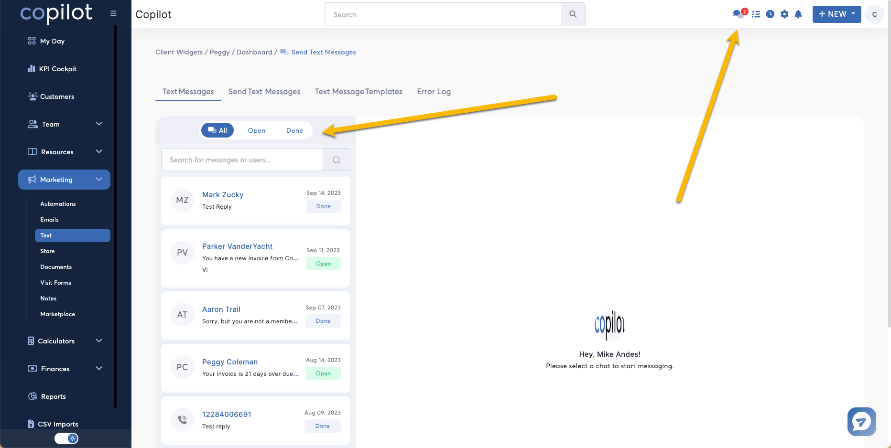This screenshot has width=891, height=448.
Task: Select Text under Marketing
Action: (x=73, y=235)
